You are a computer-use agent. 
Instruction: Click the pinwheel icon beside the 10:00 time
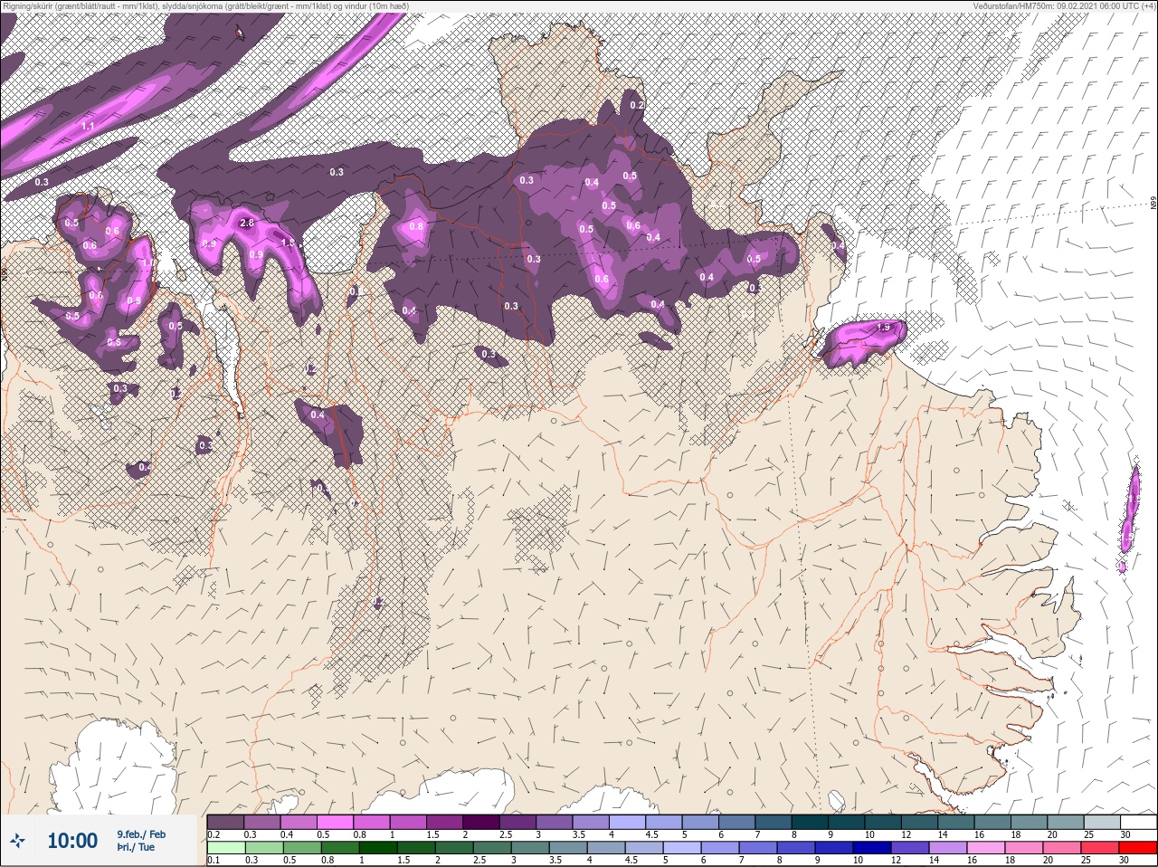pos(18,842)
